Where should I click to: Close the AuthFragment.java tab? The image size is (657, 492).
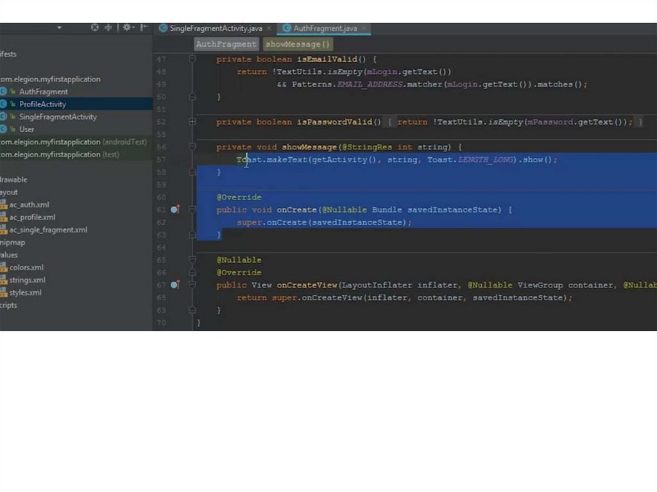pyautogui.click(x=364, y=29)
